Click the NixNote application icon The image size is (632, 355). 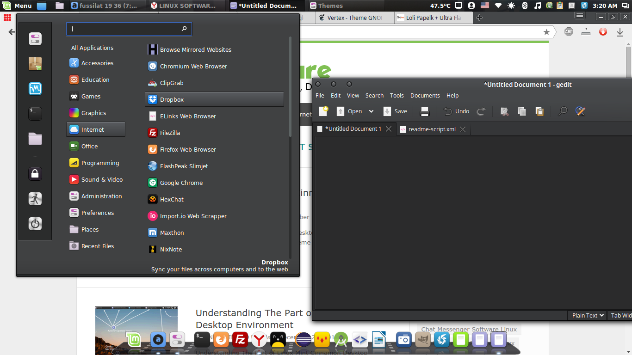(153, 249)
